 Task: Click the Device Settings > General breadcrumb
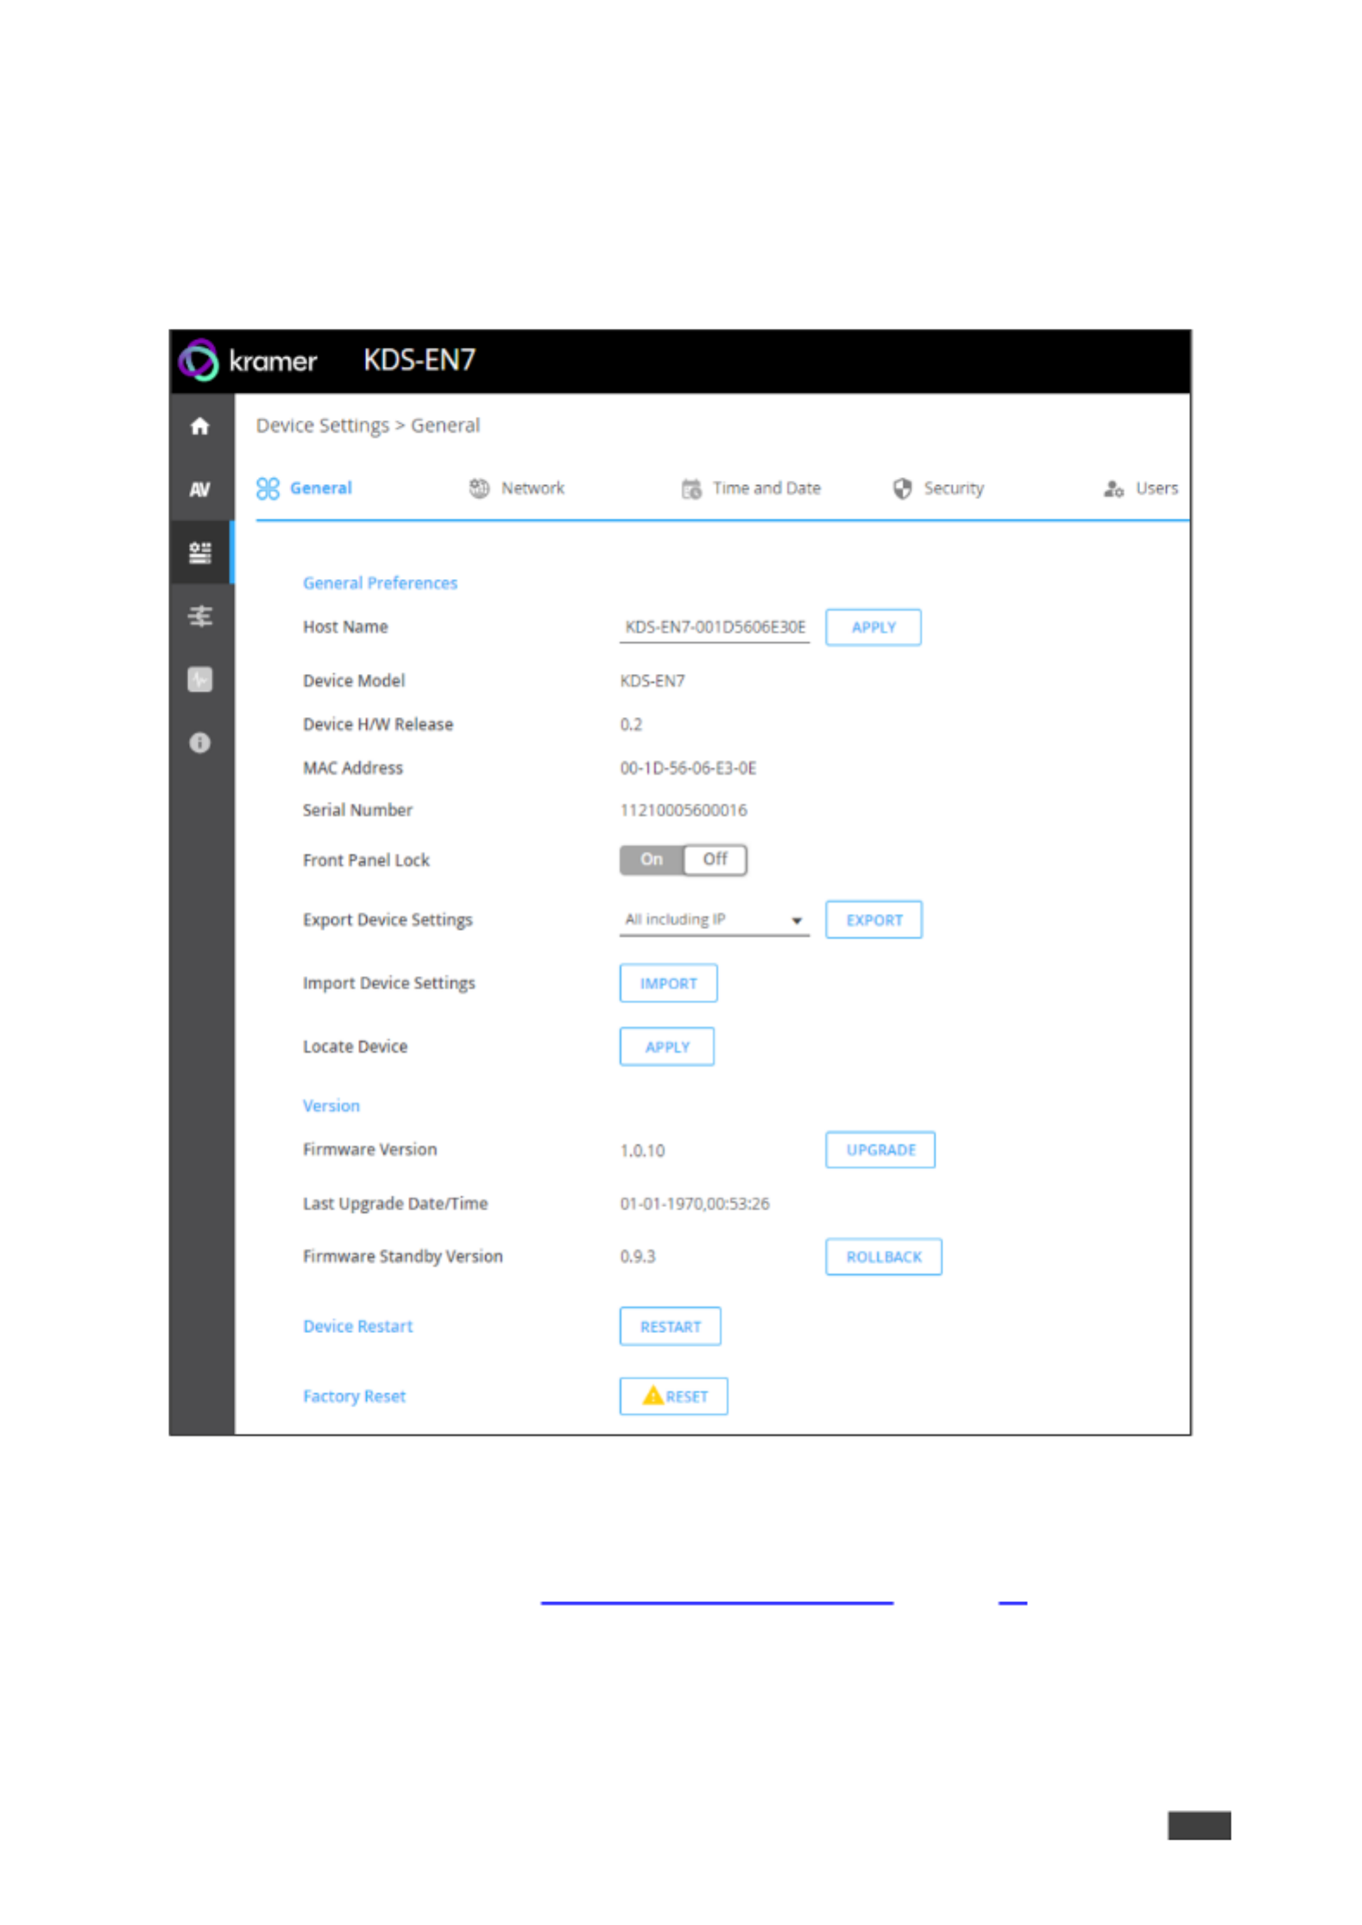[x=369, y=425]
